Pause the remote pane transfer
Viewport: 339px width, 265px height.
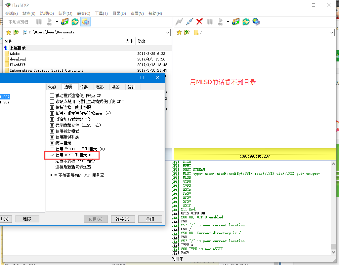pos(210,21)
